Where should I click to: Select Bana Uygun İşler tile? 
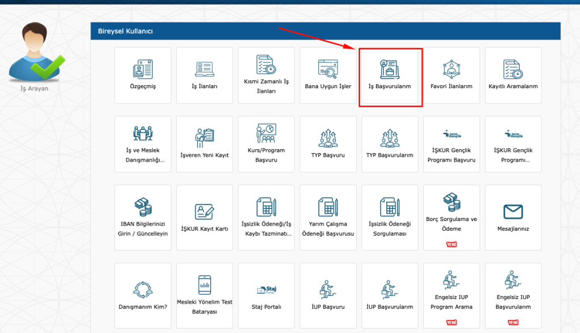coord(328,75)
